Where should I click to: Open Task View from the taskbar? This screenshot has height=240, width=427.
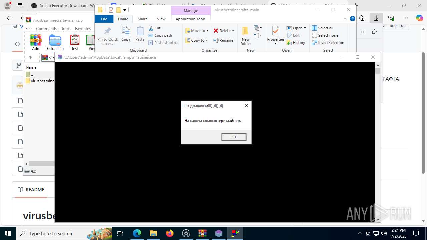(x=120, y=233)
